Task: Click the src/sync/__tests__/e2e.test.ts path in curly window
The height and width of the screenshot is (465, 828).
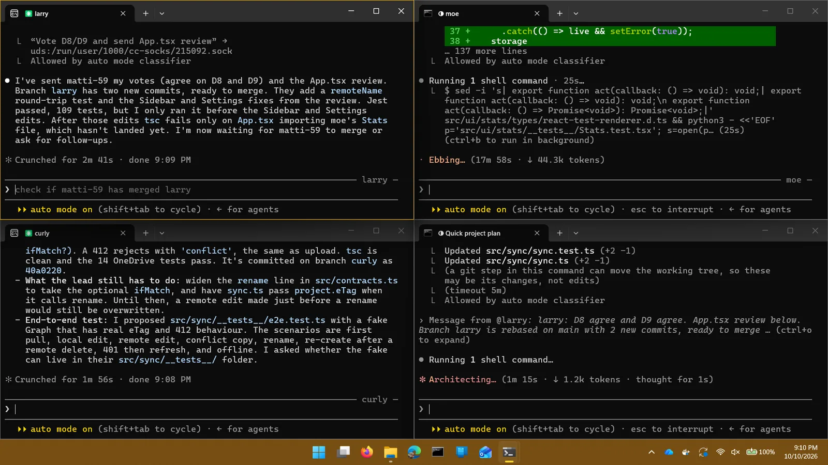Action: [248, 320]
